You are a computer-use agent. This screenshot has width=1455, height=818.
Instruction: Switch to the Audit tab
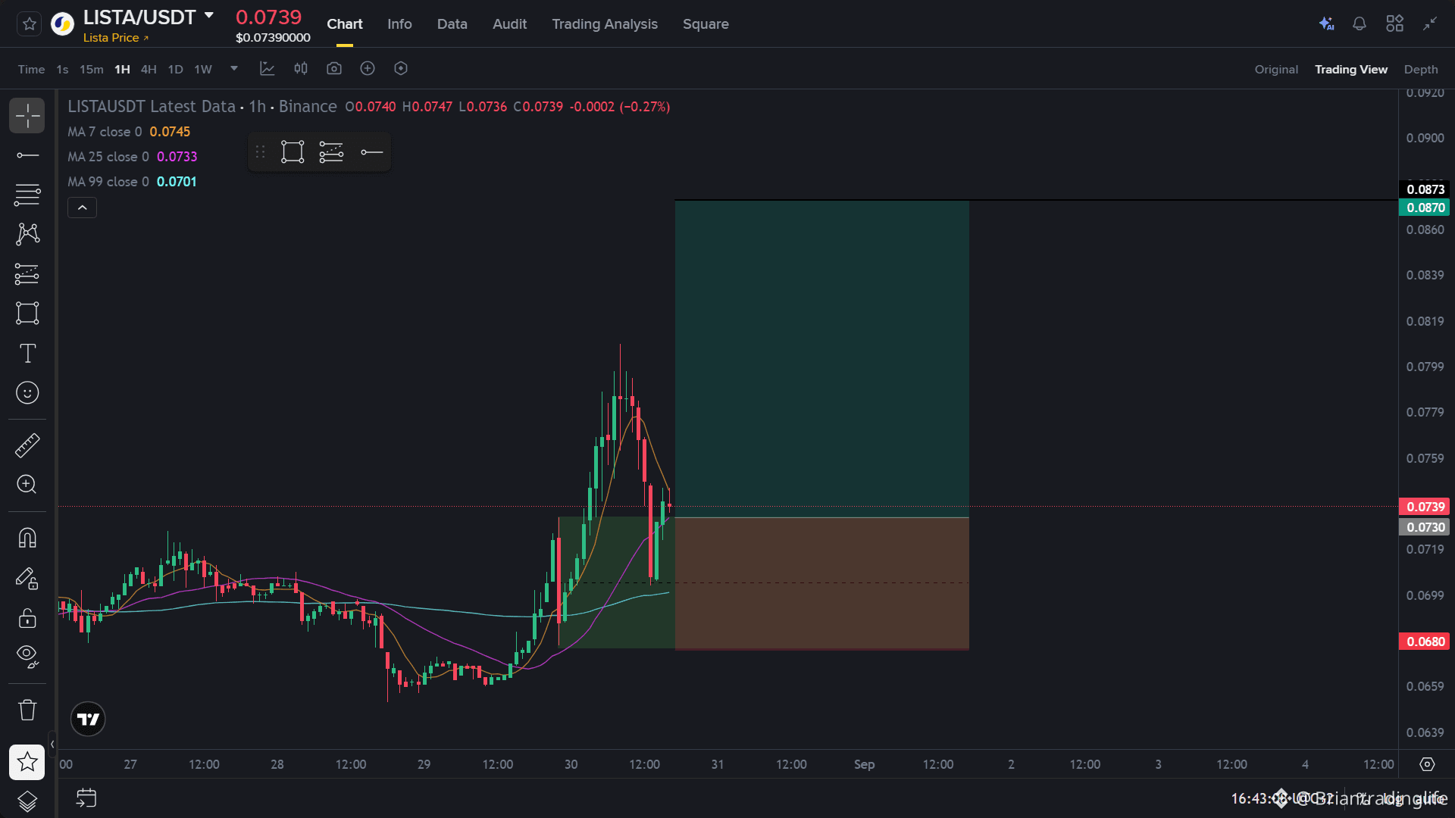pyautogui.click(x=510, y=24)
